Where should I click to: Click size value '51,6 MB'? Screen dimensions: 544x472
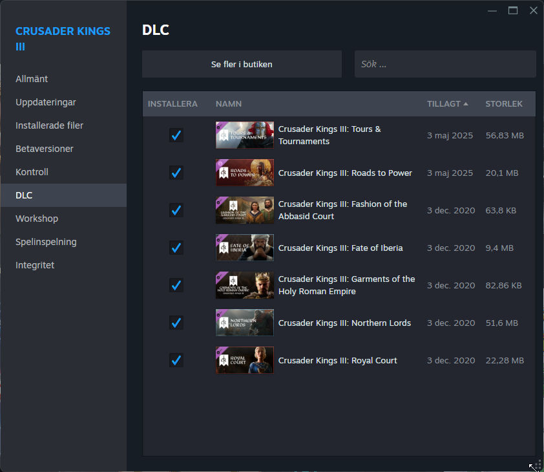click(x=502, y=323)
